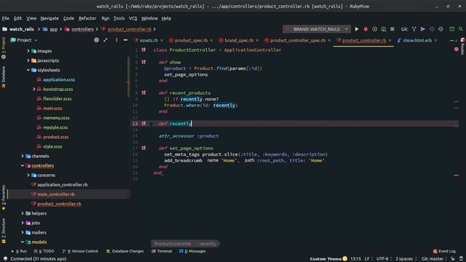This screenshot has height=262, width=466.
Task: Start the red Debug bug icon
Action: point(366,29)
